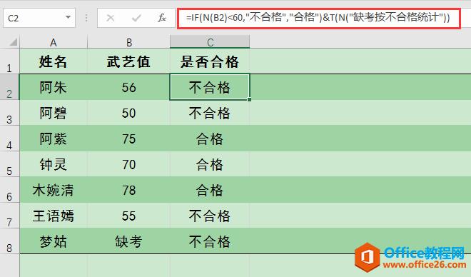Click 阿紫's result cell 合格
The image size is (471, 277).
(210, 138)
